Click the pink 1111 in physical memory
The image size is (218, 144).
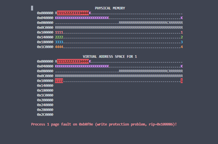tap(59, 32)
